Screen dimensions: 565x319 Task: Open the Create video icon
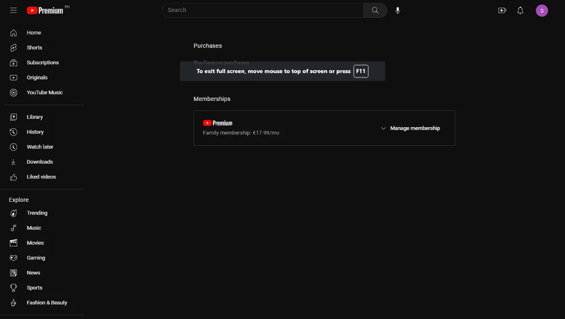502,10
